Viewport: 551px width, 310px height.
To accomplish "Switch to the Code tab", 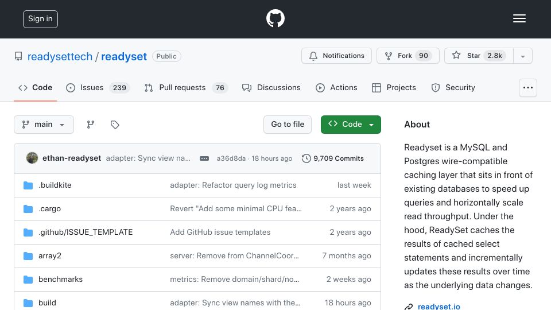I will [x=35, y=87].
